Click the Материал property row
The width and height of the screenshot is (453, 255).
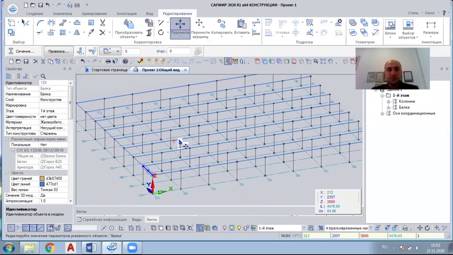point(37,122)
